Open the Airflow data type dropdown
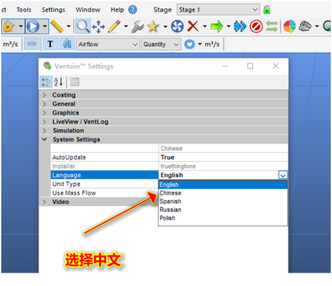 108,44
